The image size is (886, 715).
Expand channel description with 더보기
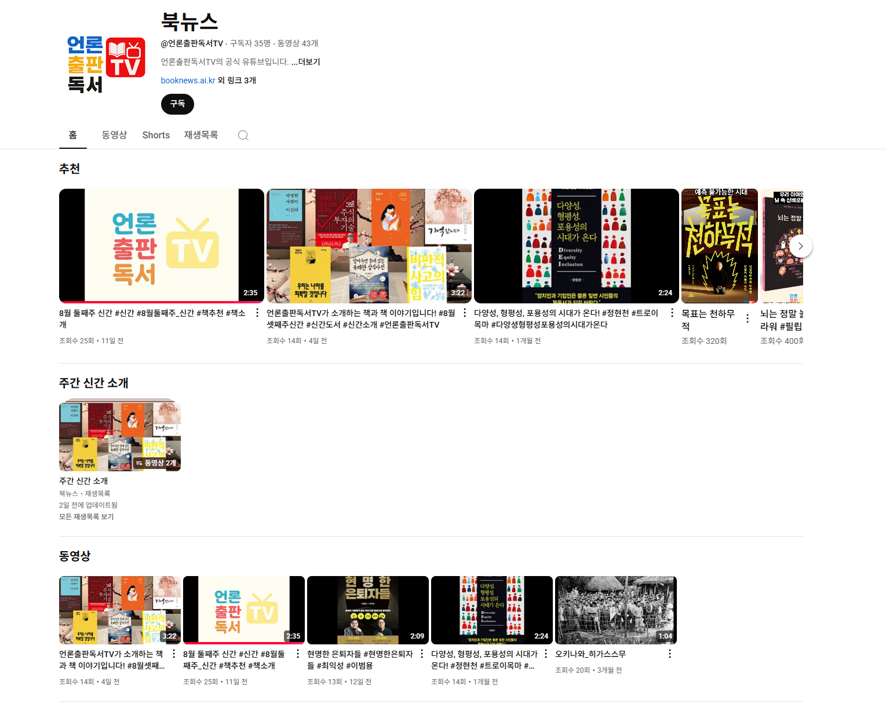[308, 62]
